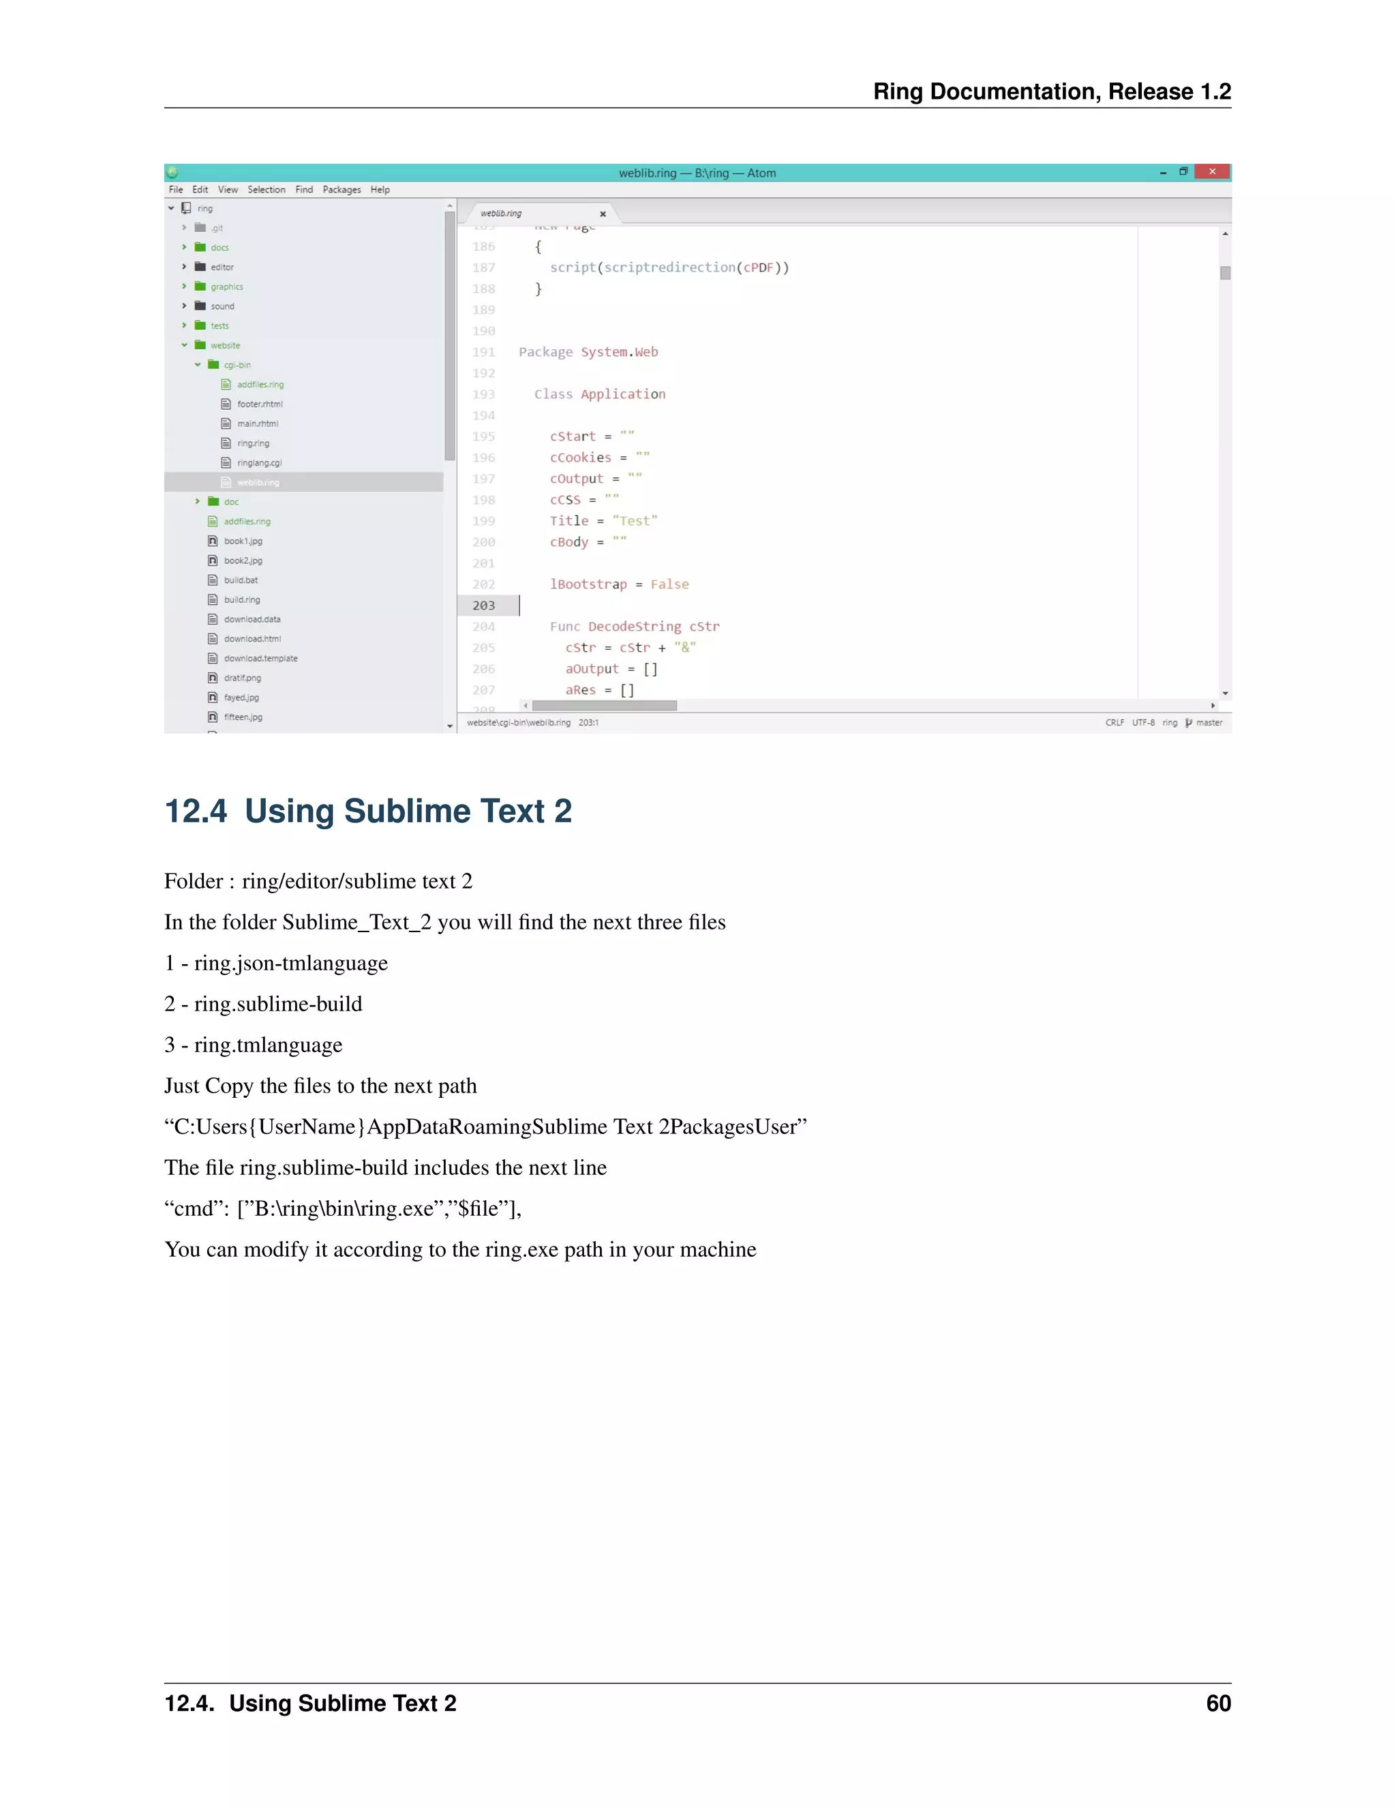The width and height of the screenshot is (1396, 1807).
Task: Open the Find menu
Action: tap(304, 190)
